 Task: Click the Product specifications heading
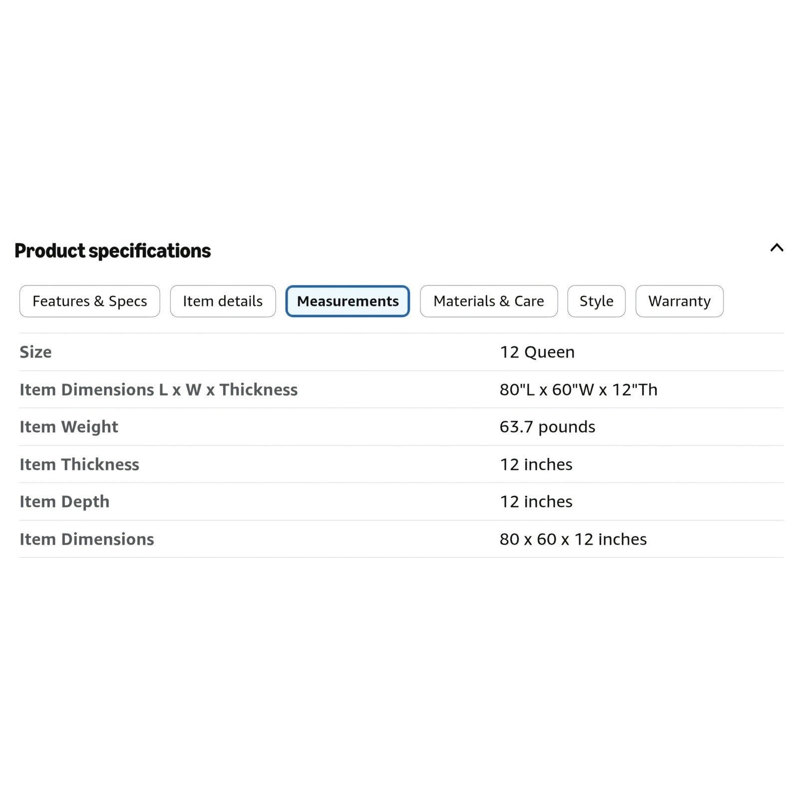click(113, 251)
